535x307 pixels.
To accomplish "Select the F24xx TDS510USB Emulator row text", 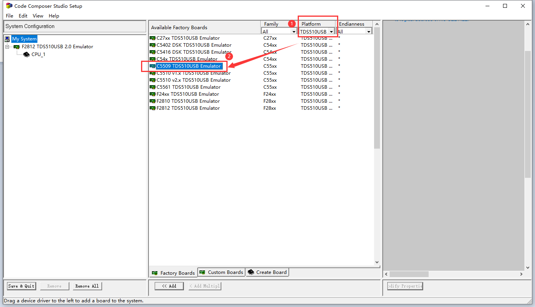I will [188, 94].
